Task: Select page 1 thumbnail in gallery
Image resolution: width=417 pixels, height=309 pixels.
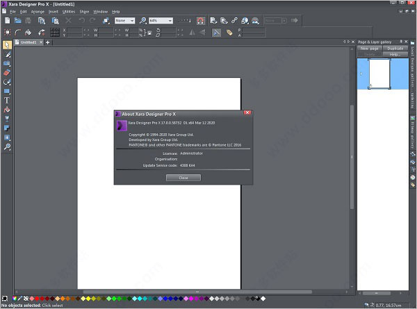Action: point(379,74)
